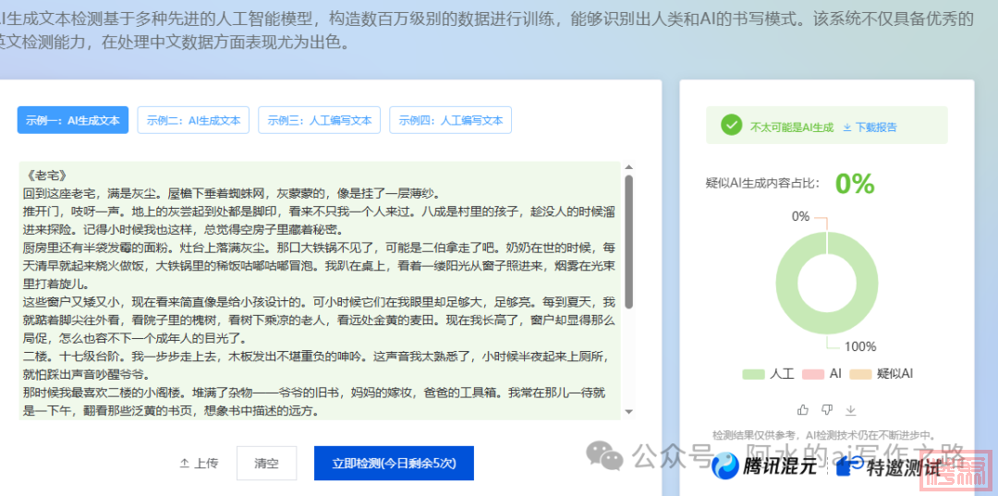Image resolution: width=998 pixels, height=496 pixels.
Task: Click the thumbs-down feedback icon
Action: coord(827,410)
